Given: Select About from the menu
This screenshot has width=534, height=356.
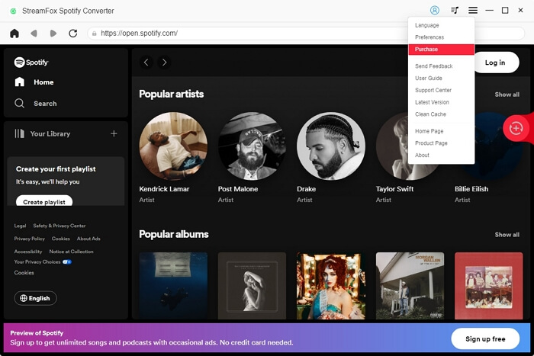Looking at the screenshot, I should 422,156.
